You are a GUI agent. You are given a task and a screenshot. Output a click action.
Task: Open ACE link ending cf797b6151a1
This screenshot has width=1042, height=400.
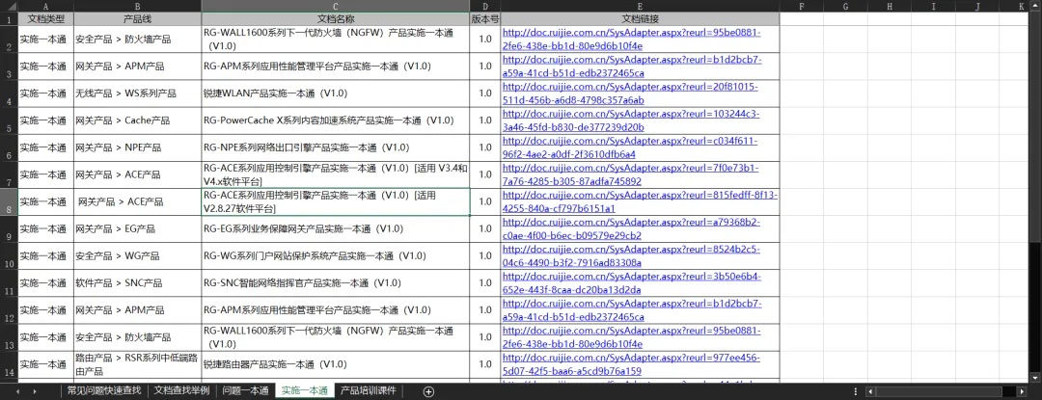tap(640, 201)
